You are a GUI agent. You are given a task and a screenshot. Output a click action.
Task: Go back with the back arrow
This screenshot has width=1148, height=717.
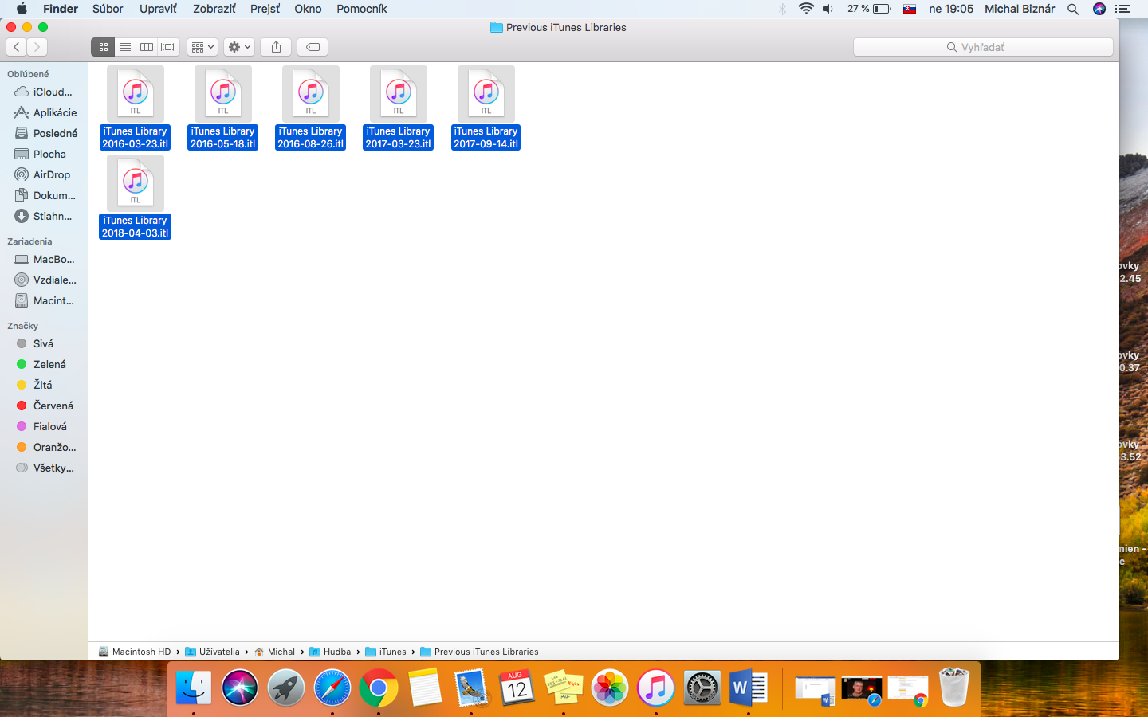click(17, 47)
